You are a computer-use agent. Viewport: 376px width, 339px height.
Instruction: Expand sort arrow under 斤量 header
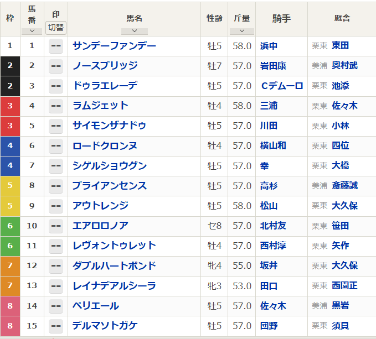click(241, 32)
